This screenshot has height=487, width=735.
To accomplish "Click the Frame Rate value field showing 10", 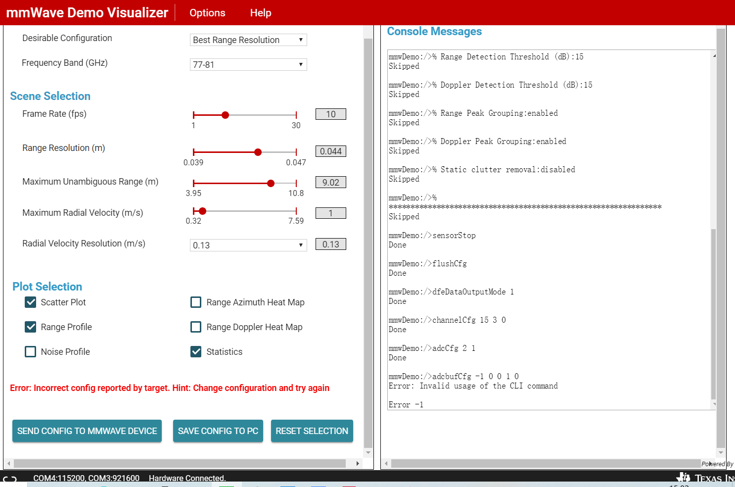I will click(331, 114).
